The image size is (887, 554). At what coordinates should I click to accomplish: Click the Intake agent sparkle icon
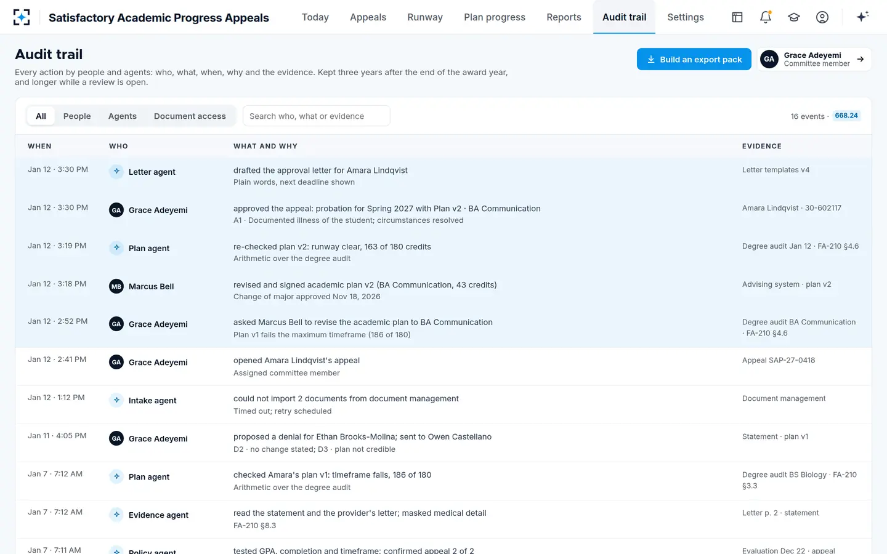[116, 400]
